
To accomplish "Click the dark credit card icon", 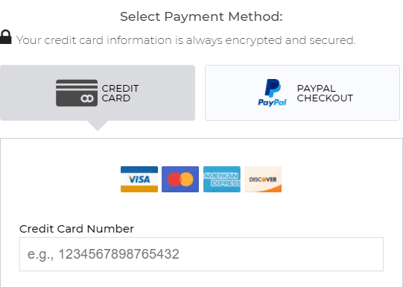I will click(77, 93).
